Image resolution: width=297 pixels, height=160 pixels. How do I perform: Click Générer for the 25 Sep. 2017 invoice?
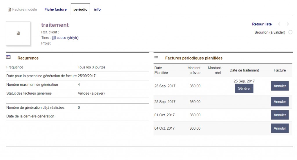tap(244, 89)
